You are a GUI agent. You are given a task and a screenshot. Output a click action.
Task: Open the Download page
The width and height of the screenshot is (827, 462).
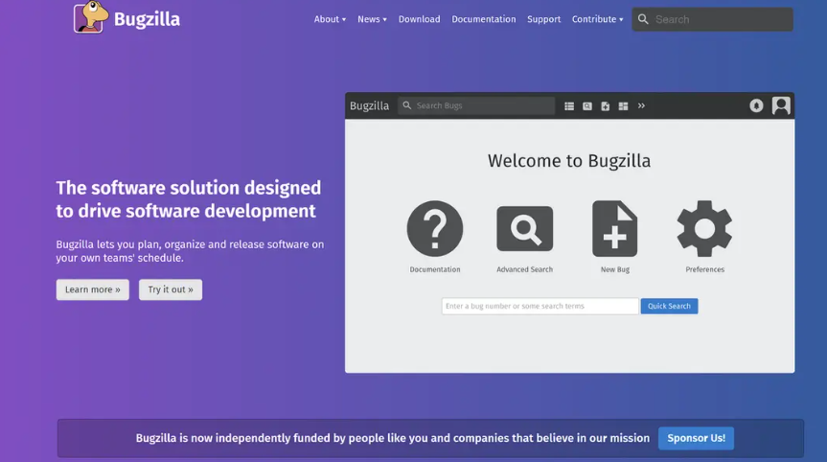420,19
